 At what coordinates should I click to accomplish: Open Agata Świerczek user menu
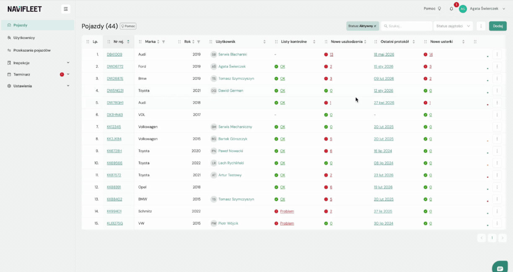[x=483, y=8]
